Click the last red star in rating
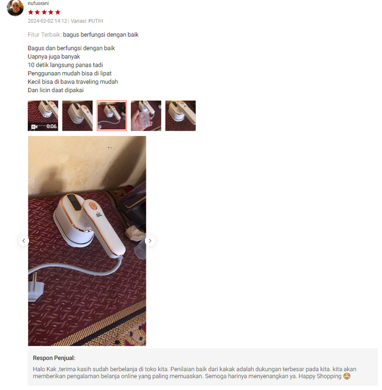This screenshot has height=390, width=382. (x=58, y=12)
